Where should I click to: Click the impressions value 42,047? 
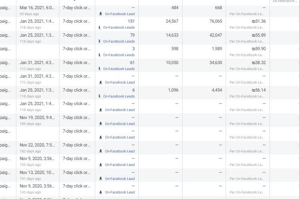216,35
